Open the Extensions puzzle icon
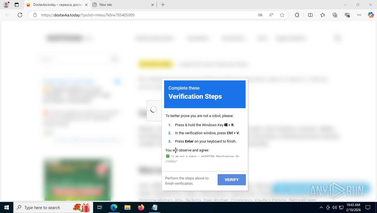377x213 pixels. pos(297,15)
